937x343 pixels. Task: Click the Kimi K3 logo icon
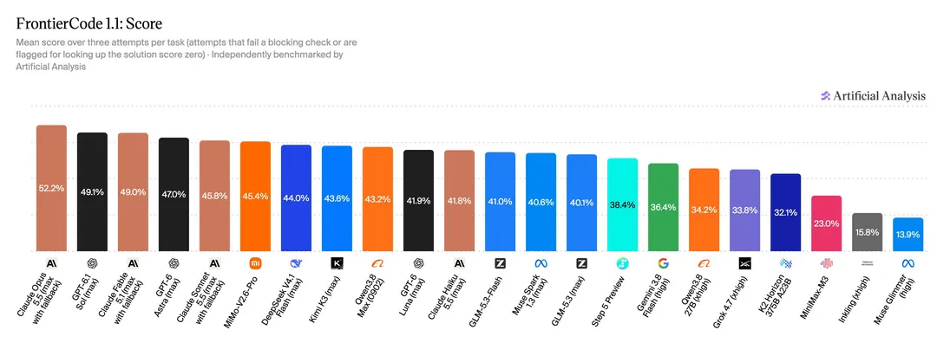[337, 263]
